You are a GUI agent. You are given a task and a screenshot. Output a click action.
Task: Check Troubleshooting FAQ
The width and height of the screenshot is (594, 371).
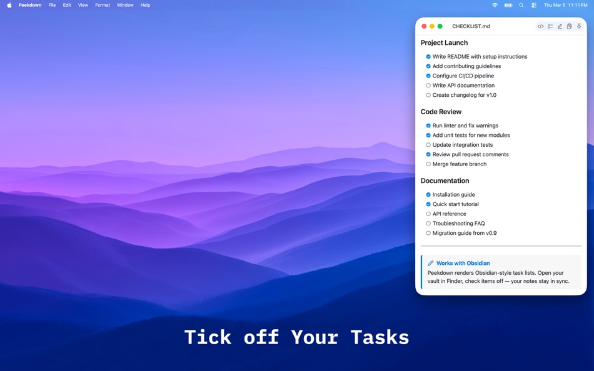(428, 224)
